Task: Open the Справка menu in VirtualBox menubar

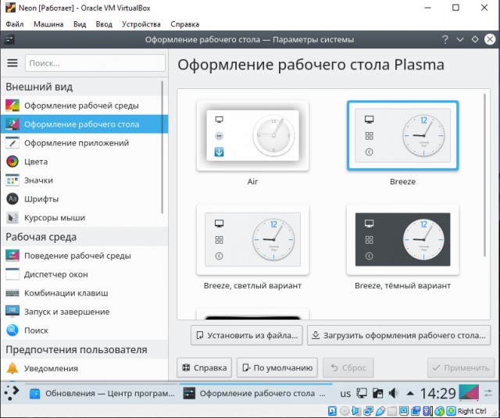Action: (x=184, y=24)
